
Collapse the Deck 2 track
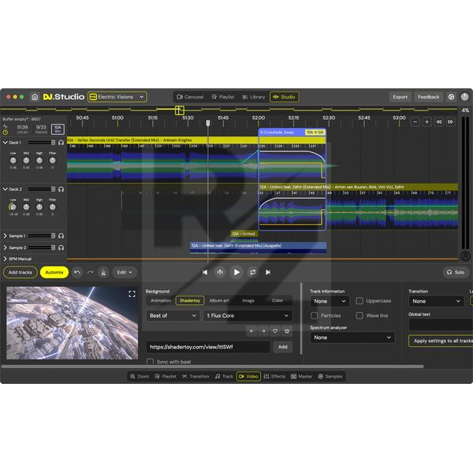6,189
